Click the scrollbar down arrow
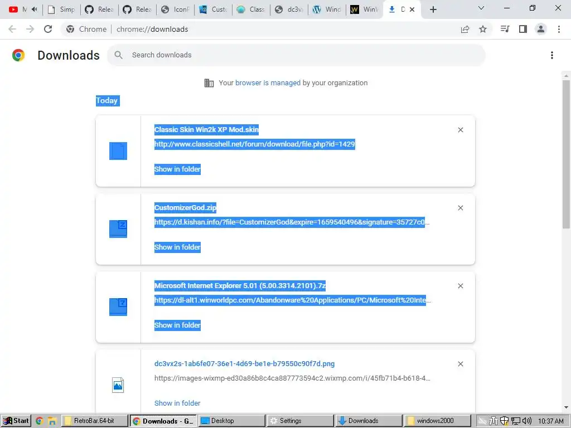 (x=566, y=407)
